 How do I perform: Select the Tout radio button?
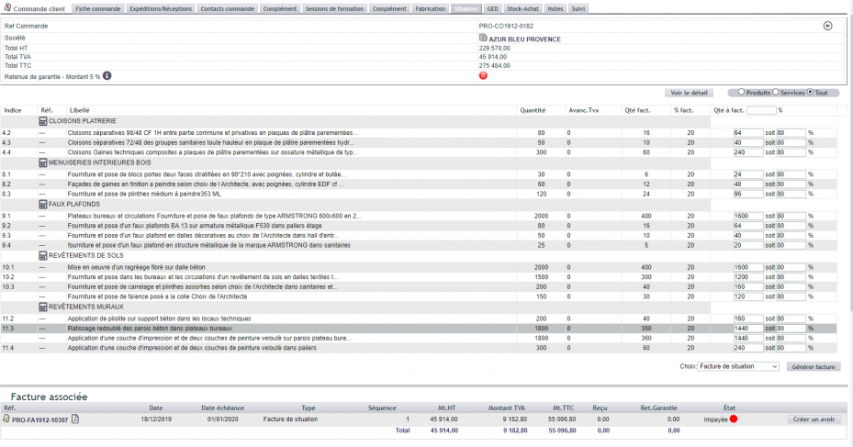pos(810,93)
